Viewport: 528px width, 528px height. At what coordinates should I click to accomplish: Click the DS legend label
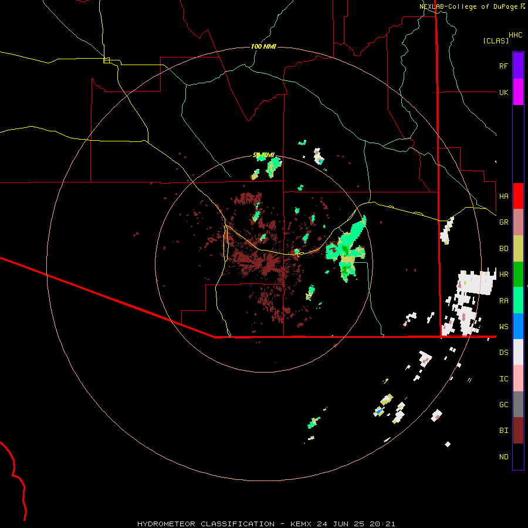(503, 353)
